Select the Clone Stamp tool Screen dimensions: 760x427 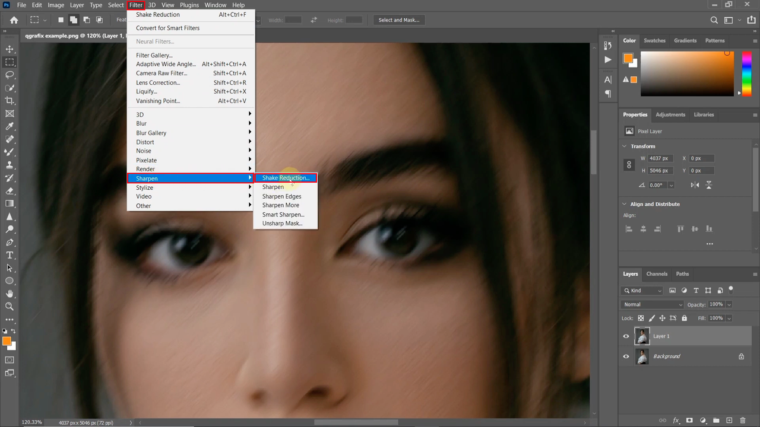coord(9,165)
